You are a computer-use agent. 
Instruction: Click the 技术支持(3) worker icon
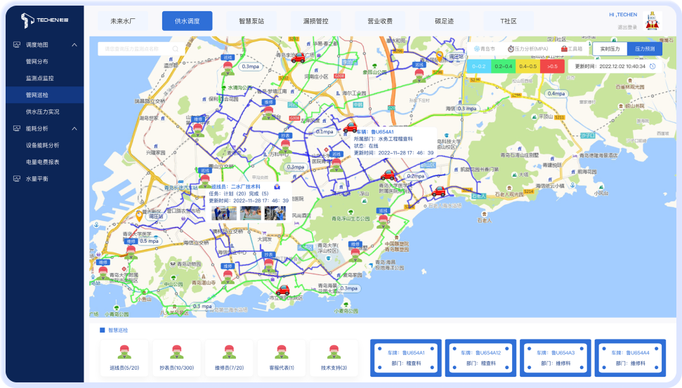click(334, 352)
